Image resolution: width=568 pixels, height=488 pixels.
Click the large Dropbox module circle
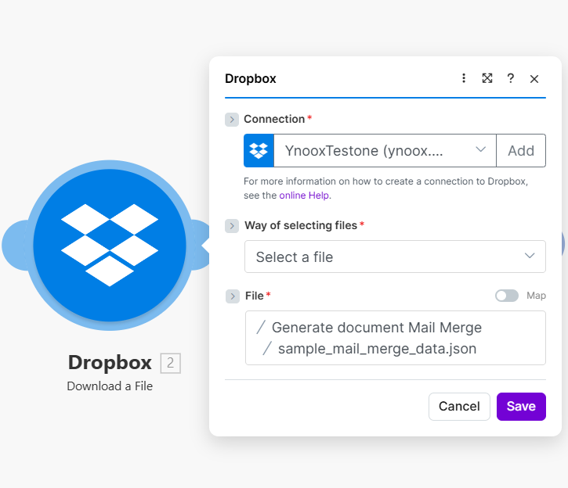coord(110,245)
